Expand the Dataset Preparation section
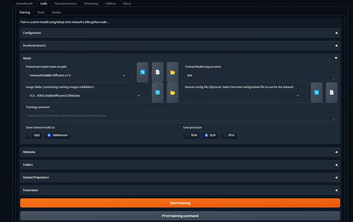Image resolution: width=353 pixels, height=222 pixels. pos(180,177)
